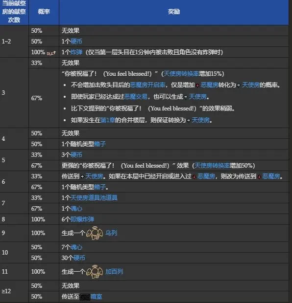The width and height of the screenshot is (292, 303).
Task: Select the 67% cell next to the blessed bullet list
Action: [44, 98]
